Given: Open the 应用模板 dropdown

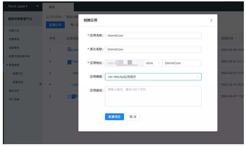Looking at the screenshot, I should 153,77.
